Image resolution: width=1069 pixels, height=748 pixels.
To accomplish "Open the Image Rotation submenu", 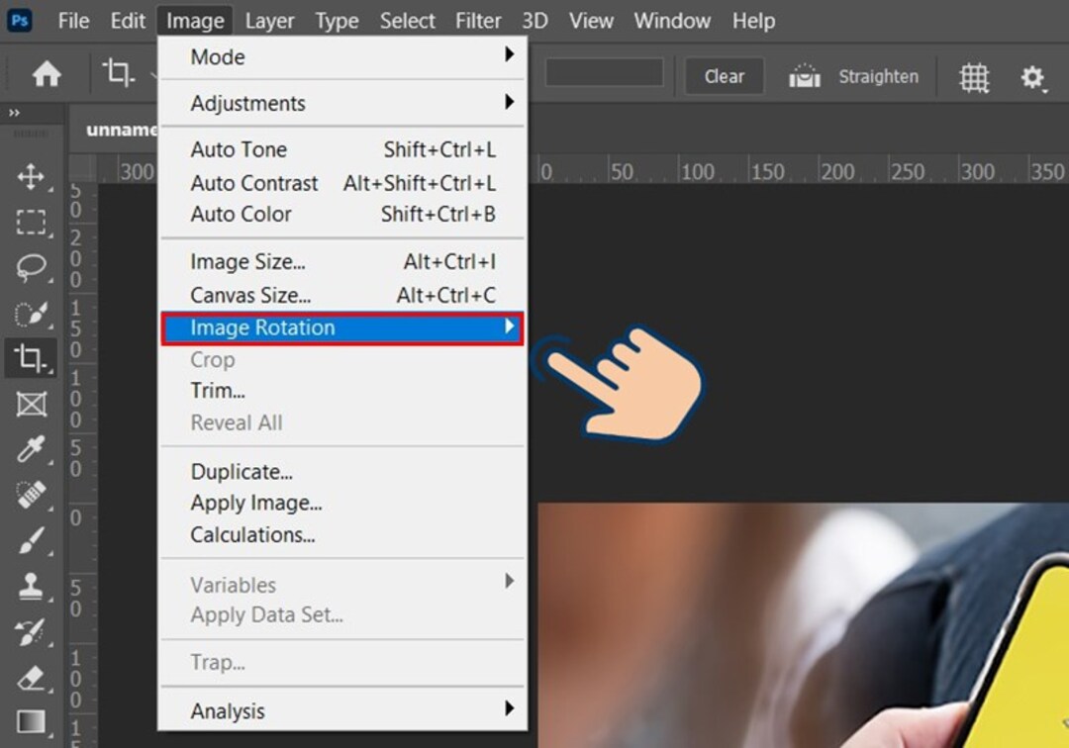I will click(342, 327).
